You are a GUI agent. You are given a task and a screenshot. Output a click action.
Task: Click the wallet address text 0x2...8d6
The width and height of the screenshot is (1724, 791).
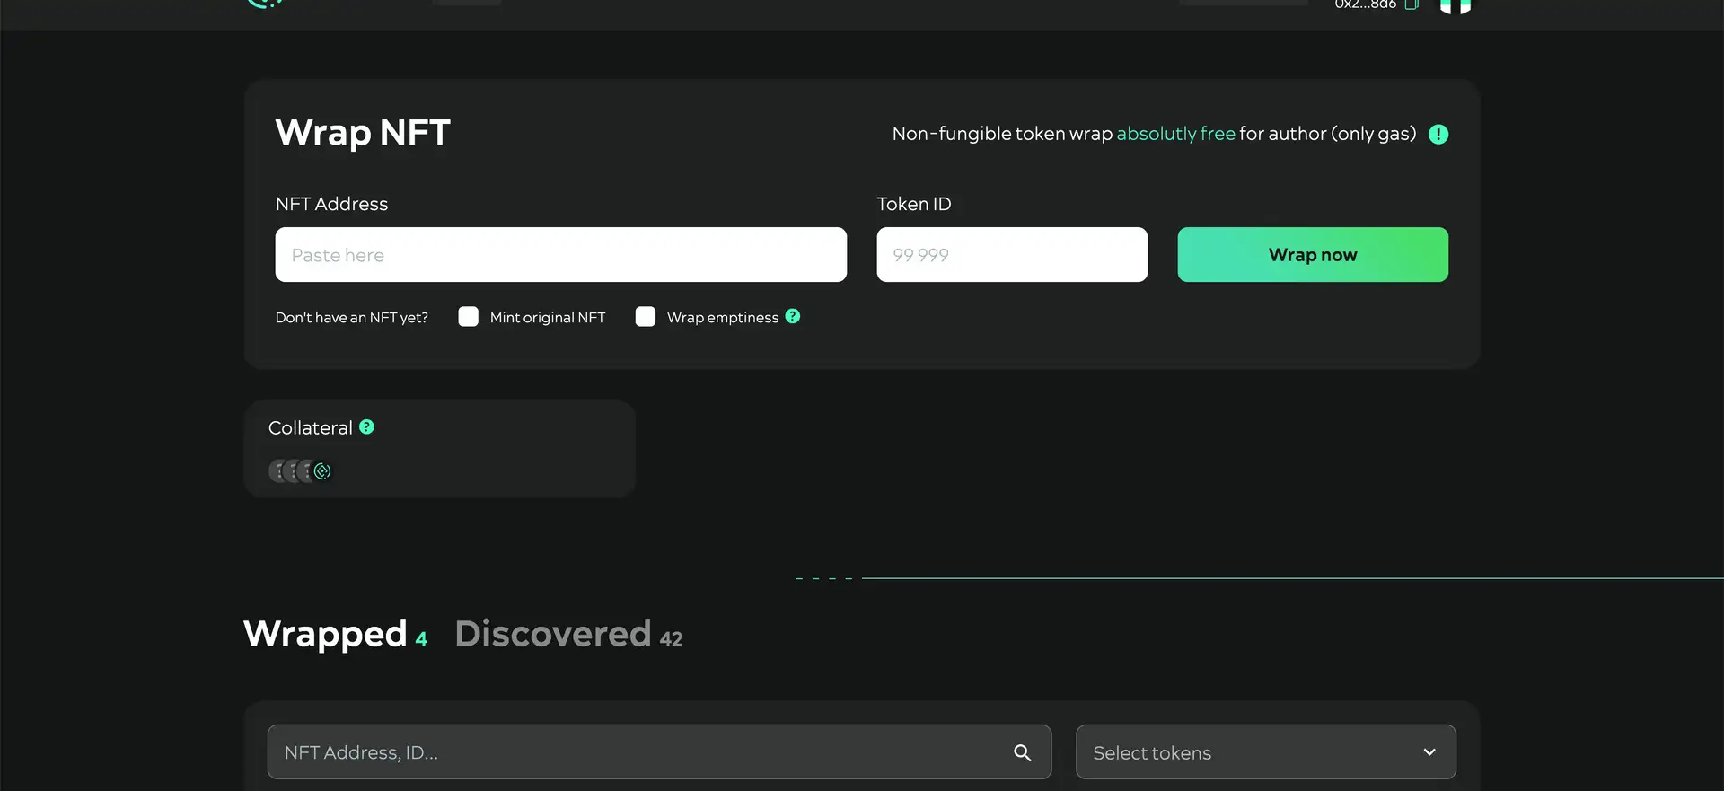1365,4
